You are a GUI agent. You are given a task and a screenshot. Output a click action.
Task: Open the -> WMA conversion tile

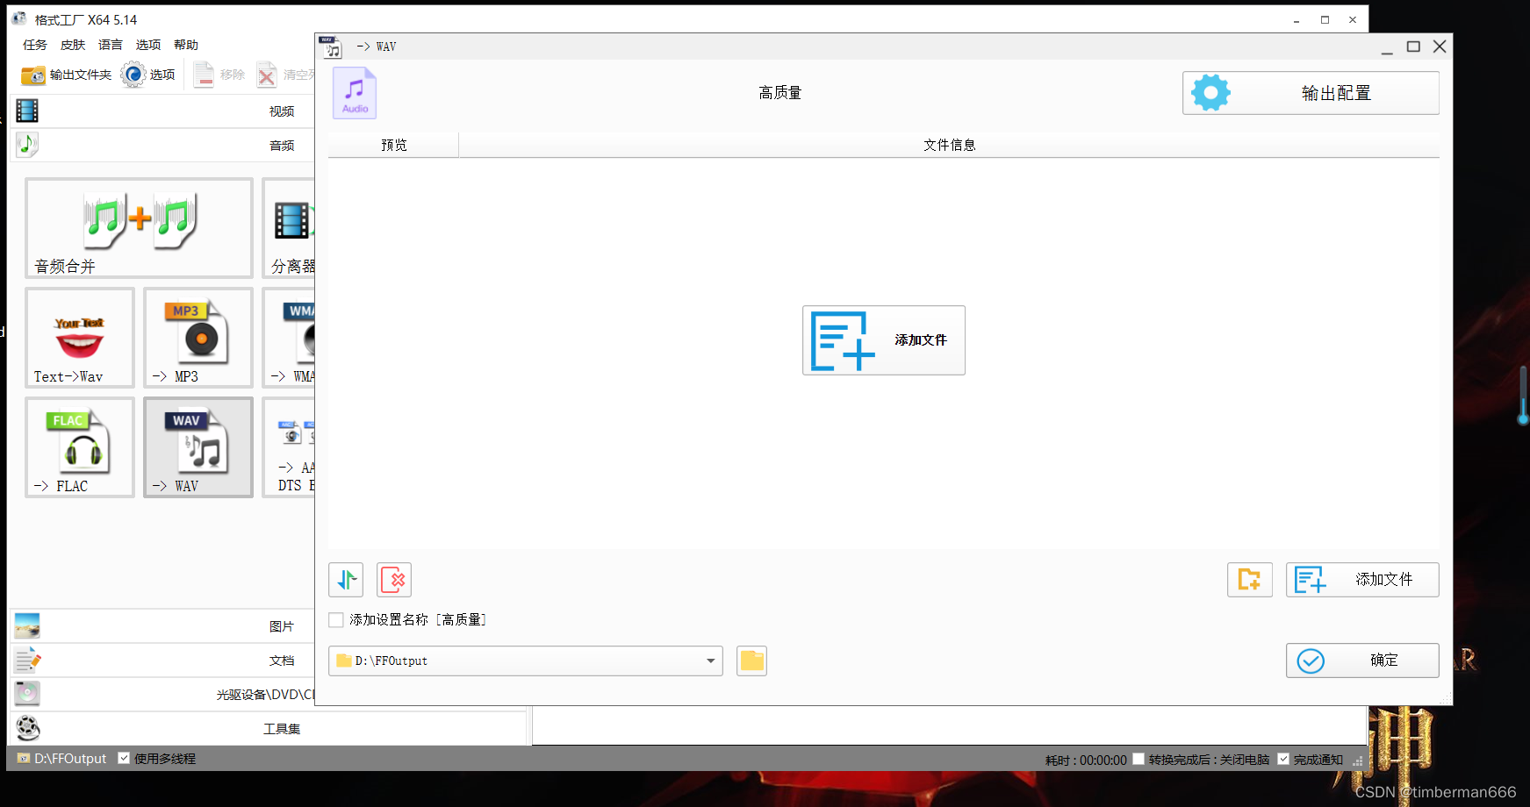(289, 338)
